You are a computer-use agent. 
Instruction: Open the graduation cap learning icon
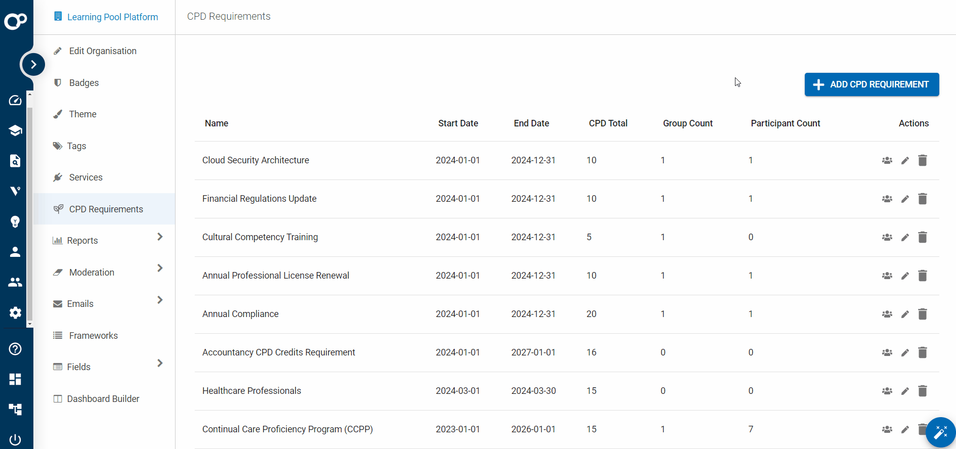(x=15, y=130)
